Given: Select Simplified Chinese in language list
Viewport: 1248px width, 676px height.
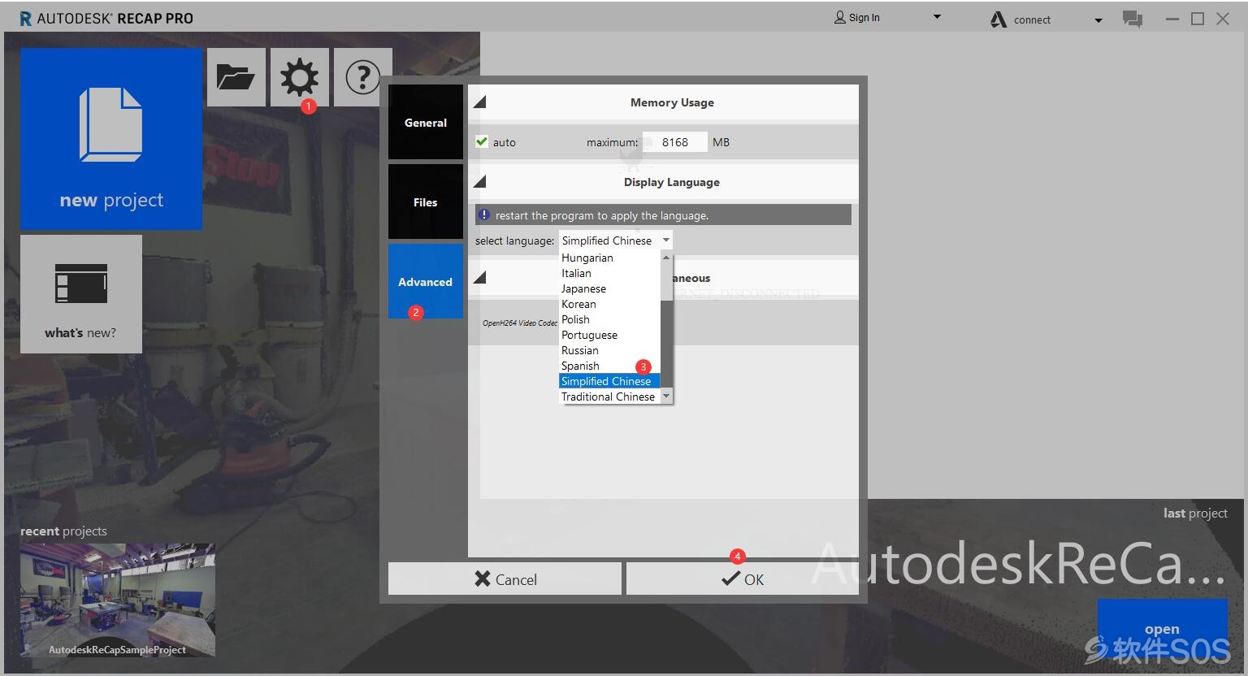Looking at the screenshot, I should 609,381.
